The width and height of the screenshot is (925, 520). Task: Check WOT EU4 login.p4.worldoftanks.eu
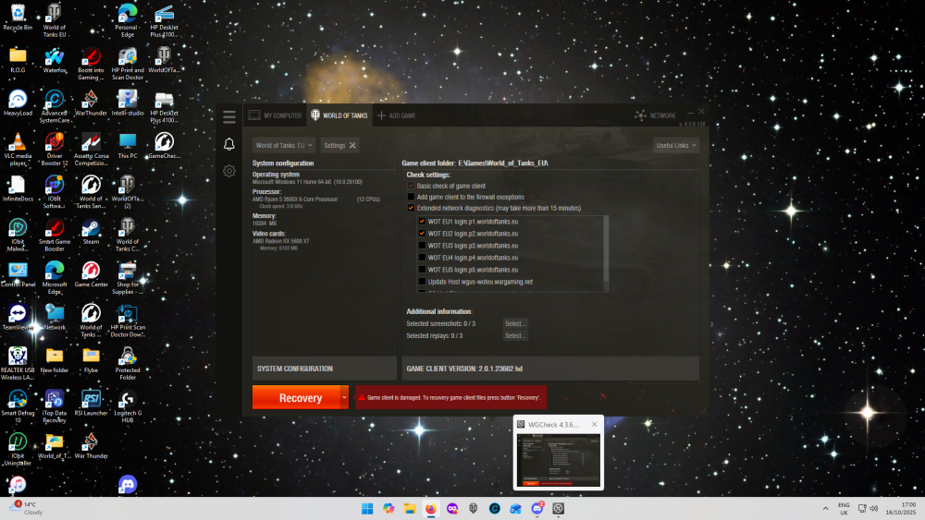coord(422,258)
